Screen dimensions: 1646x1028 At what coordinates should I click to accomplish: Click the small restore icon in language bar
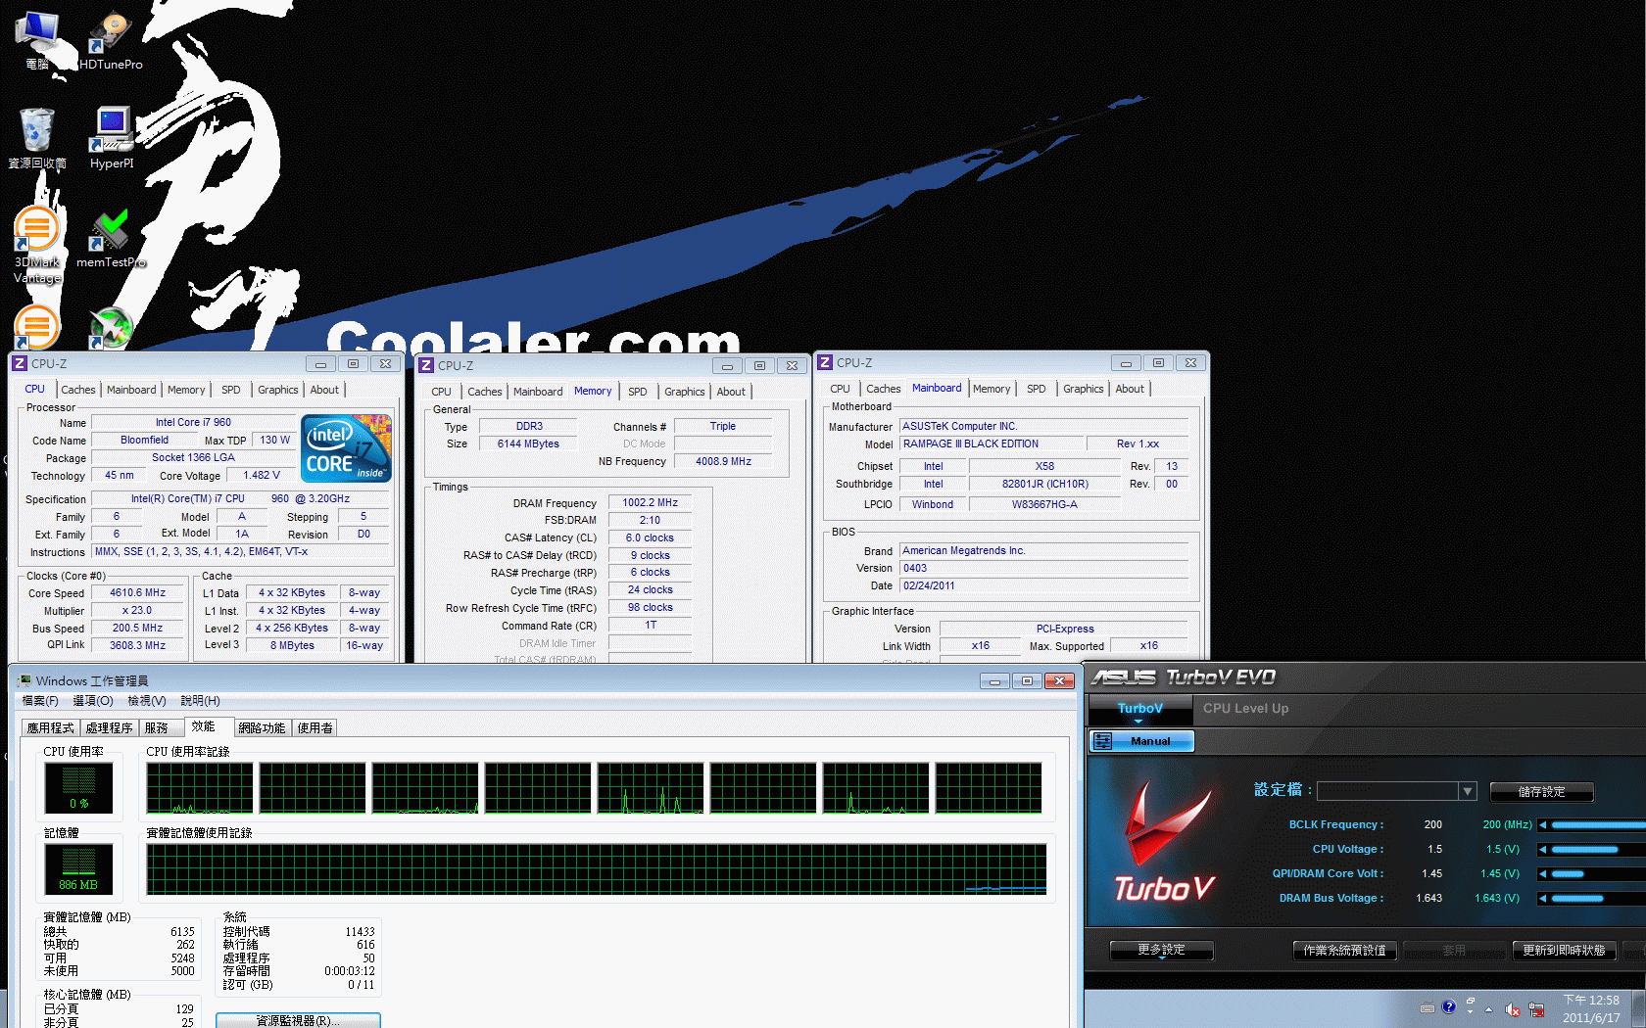click(1471, 1001)
